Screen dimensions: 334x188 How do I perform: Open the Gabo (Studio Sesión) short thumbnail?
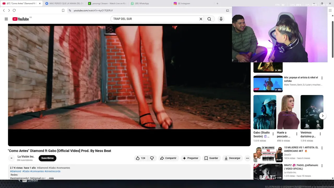[x=265, y=112]
